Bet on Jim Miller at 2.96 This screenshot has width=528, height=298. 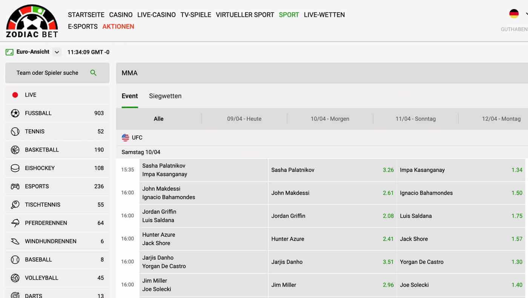[x=332, y=285]
